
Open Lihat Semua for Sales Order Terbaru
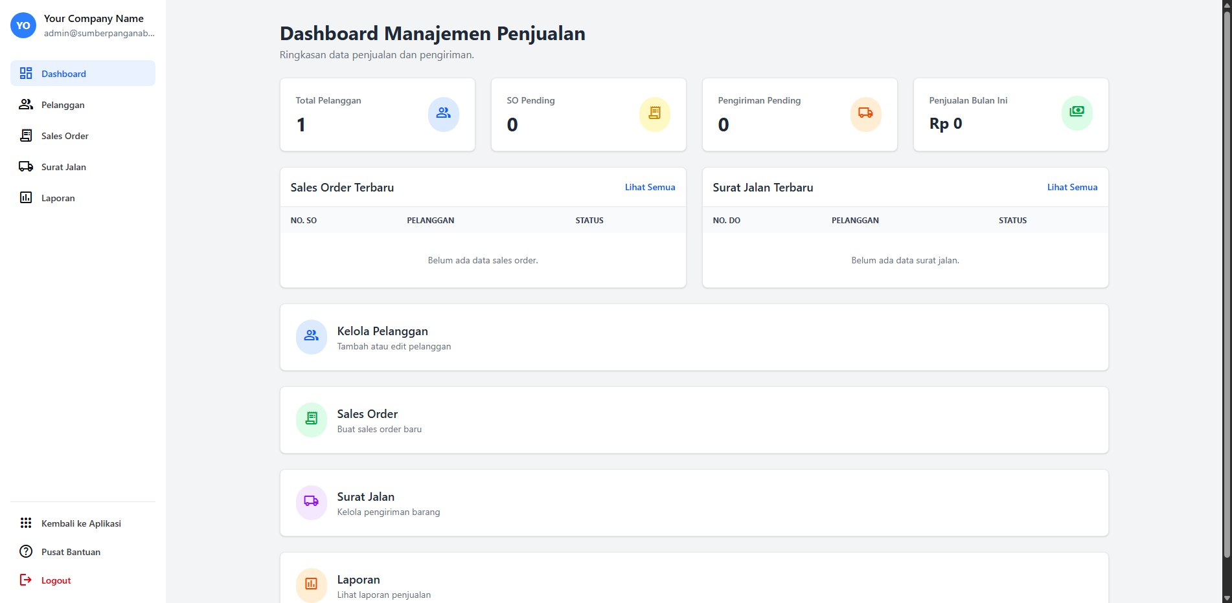coord(650,187)
